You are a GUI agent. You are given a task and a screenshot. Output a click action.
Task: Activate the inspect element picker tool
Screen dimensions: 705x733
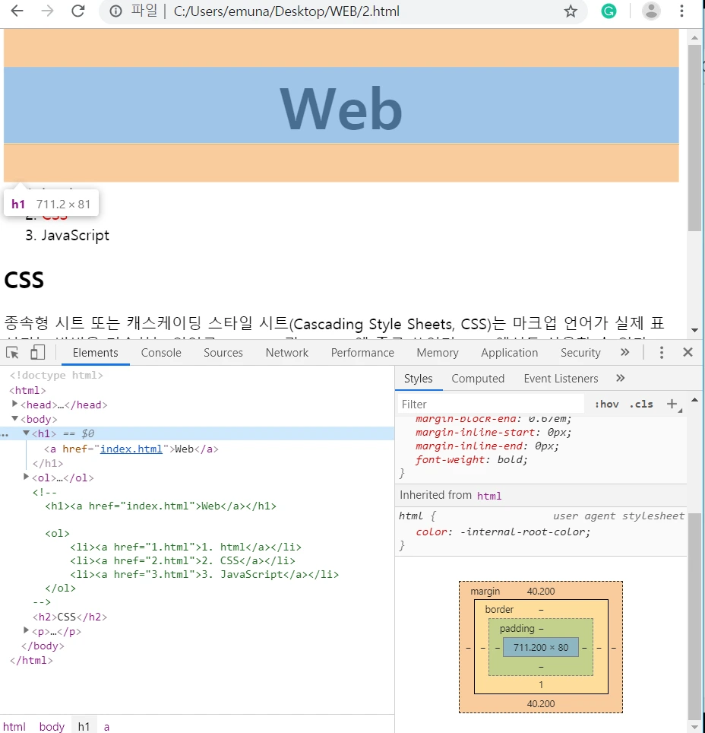click(x=13, y=353)
